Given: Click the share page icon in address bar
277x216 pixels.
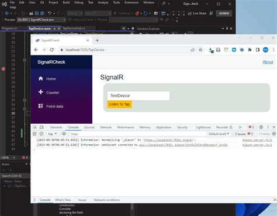Looking at the screenshot, I should pyautogui.click(x=192, y=50).
